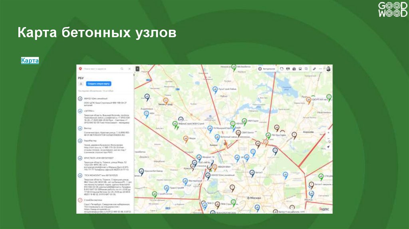Viewport: 409px width, 229px height.
Task: Click the Бетон1 dark blue marker
Action: coord(252,173)
